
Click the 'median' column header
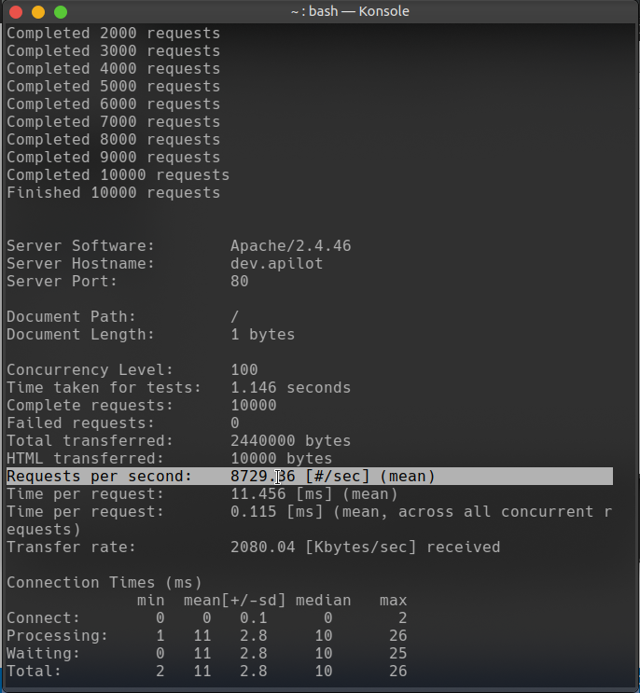pyautogui.click(x=323, y=600)
